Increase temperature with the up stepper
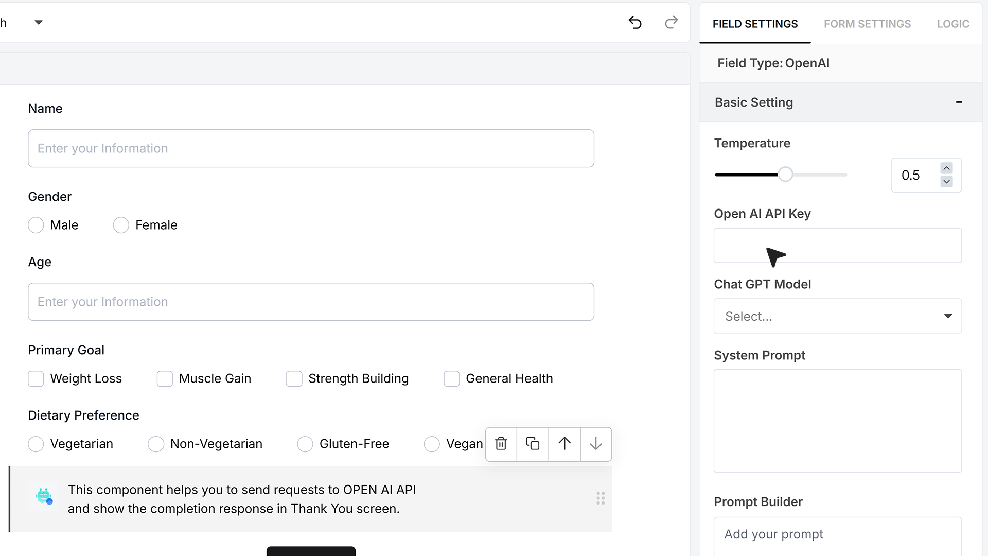 (x=946, y=168)
